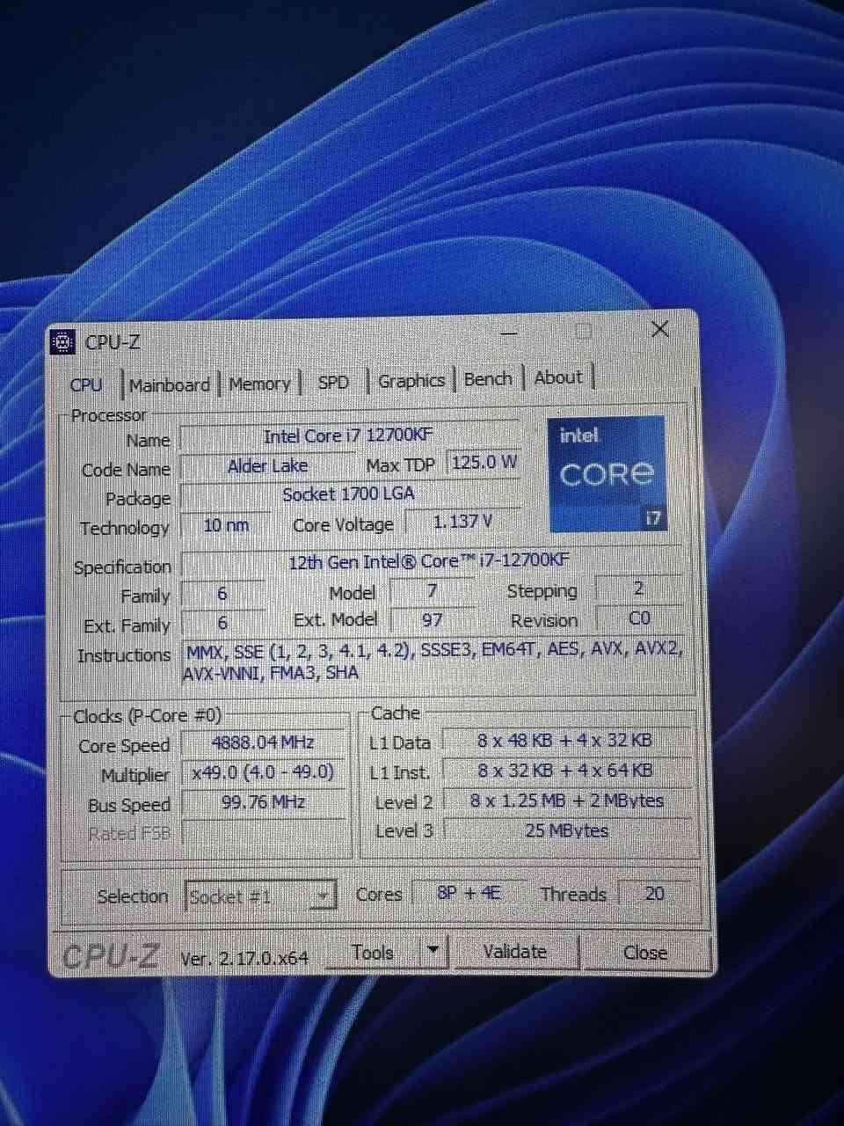Click the Tools button
The image size is (844, 1126).
pos(373,952)
